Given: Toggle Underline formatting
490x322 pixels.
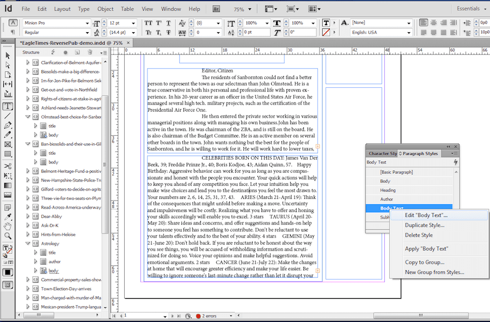Looking at the screenshot, I should [168, 23].
